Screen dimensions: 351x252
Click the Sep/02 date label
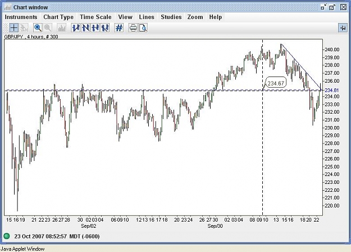(88, 226)
